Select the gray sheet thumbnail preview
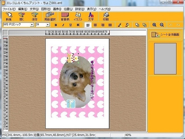 165,59
